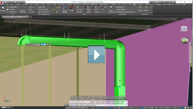Viewport: 193px width, 109px height.
Task: Open the AutoCAD application menu logo
Action: pos(2,2)
